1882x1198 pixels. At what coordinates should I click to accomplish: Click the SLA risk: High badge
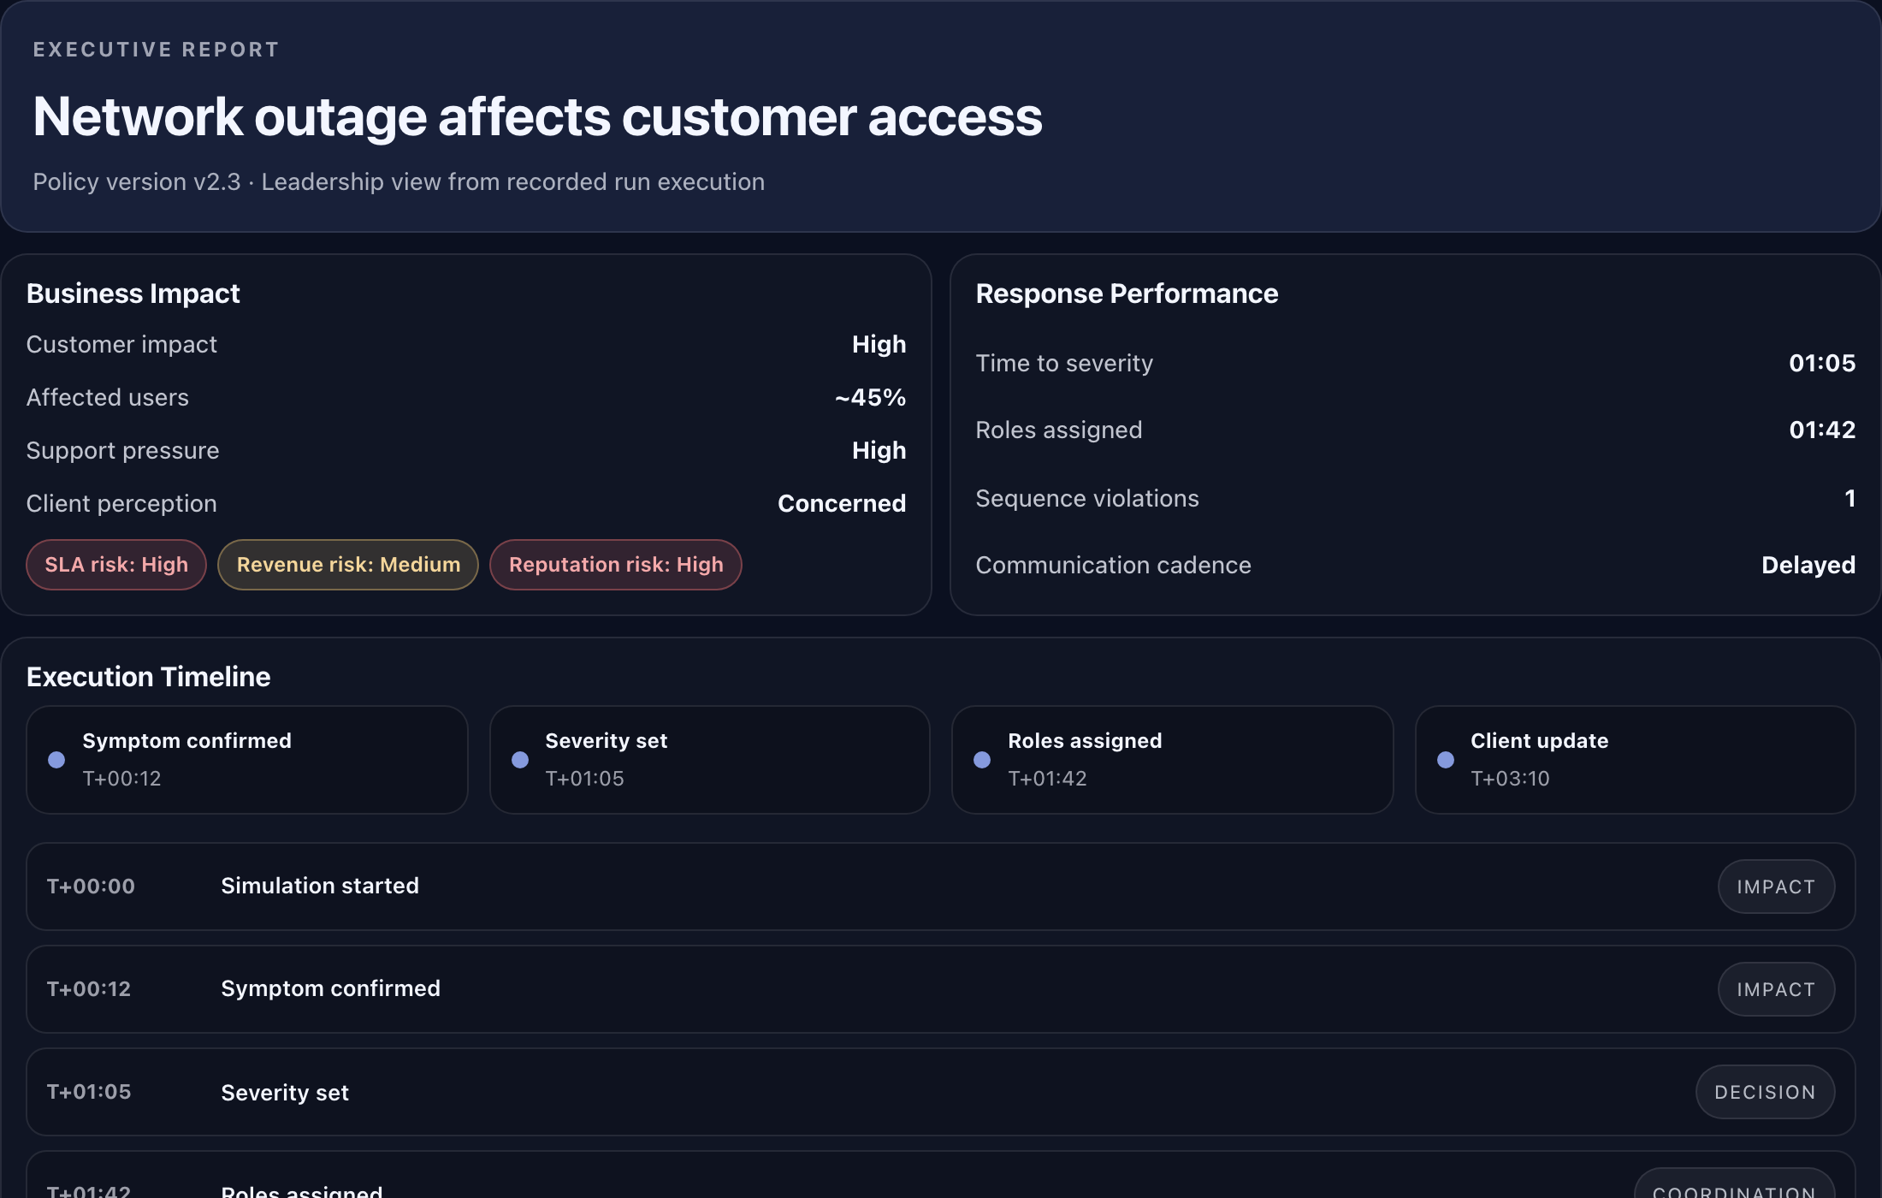click(116, 565)
